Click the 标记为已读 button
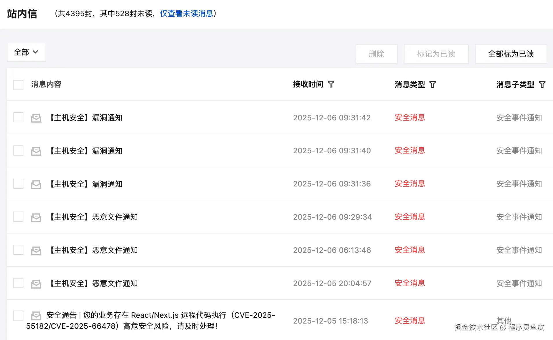 click(x=436, y=54)
